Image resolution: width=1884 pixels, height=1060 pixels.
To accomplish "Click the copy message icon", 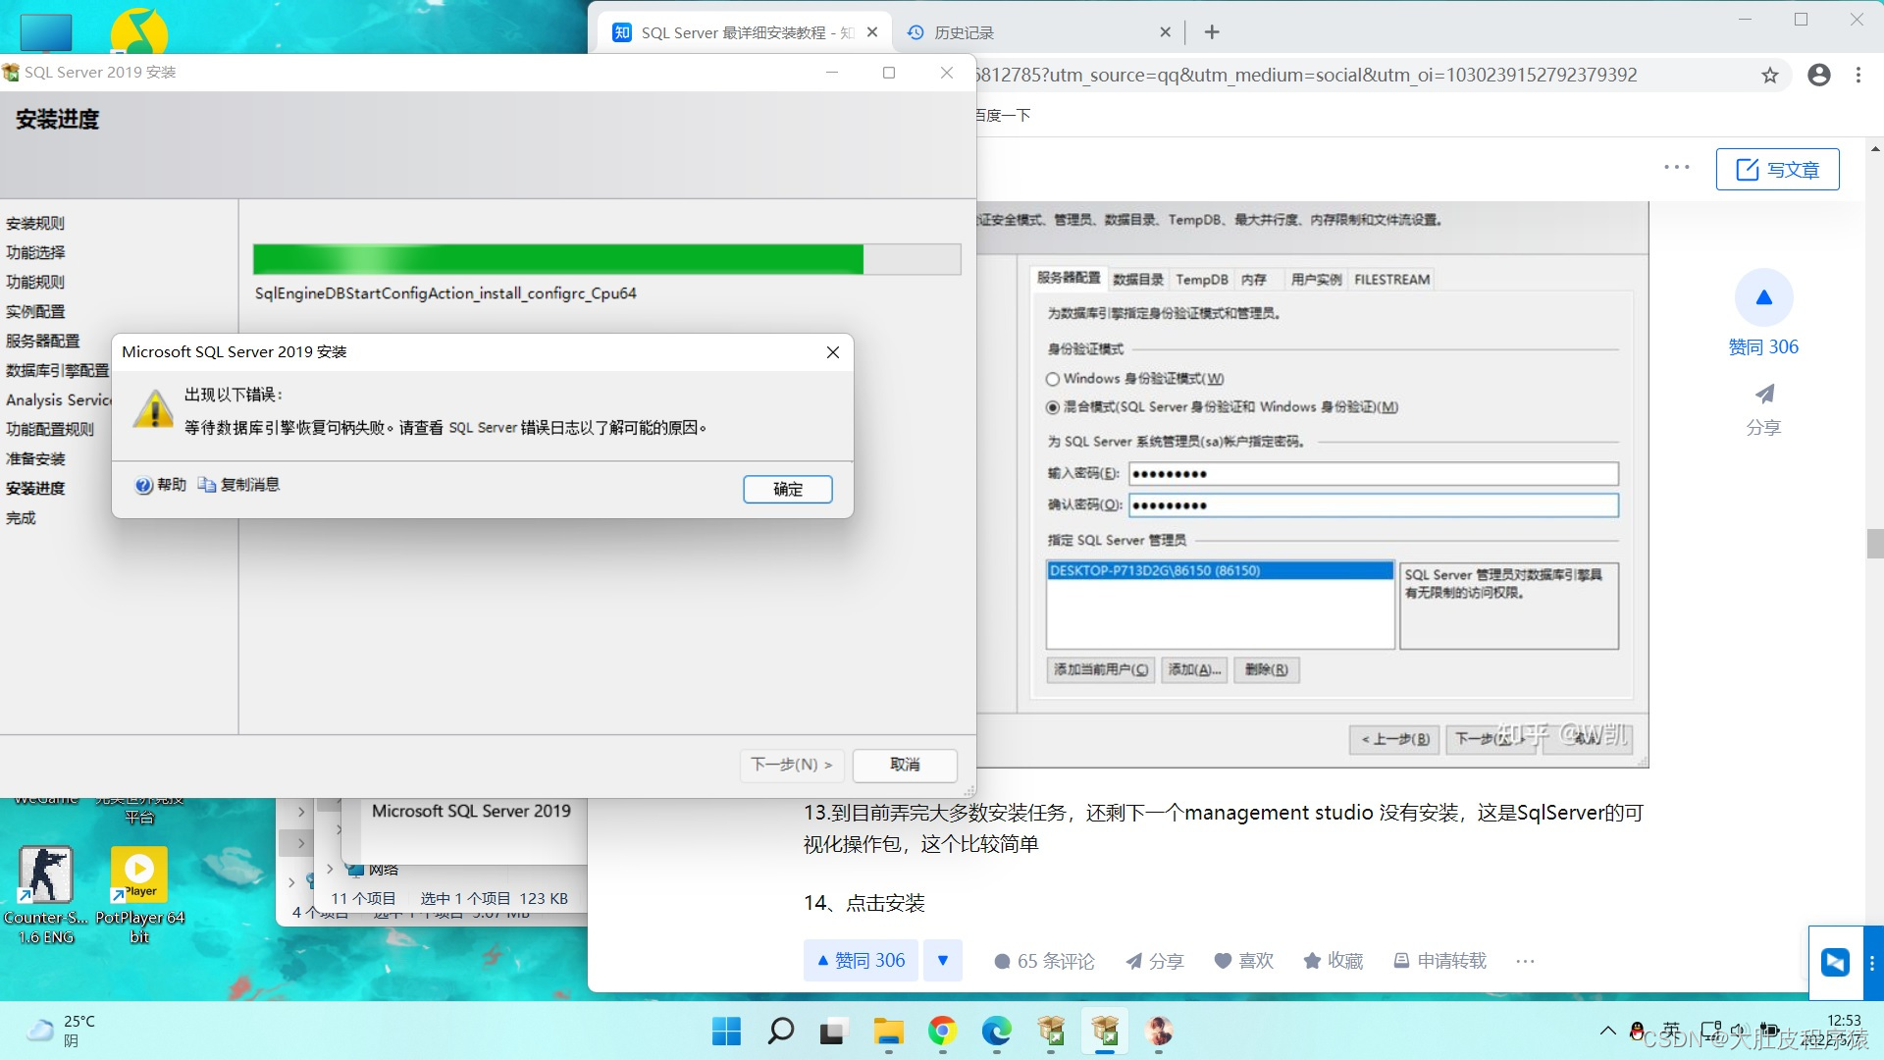I will pos(207,485).
